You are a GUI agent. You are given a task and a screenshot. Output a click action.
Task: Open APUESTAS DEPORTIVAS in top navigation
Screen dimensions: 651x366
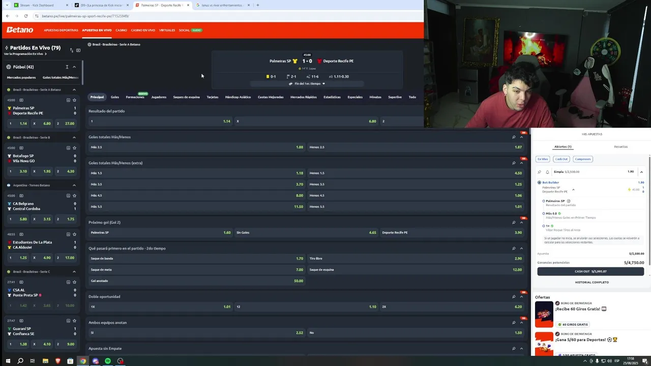pos(61,30)
